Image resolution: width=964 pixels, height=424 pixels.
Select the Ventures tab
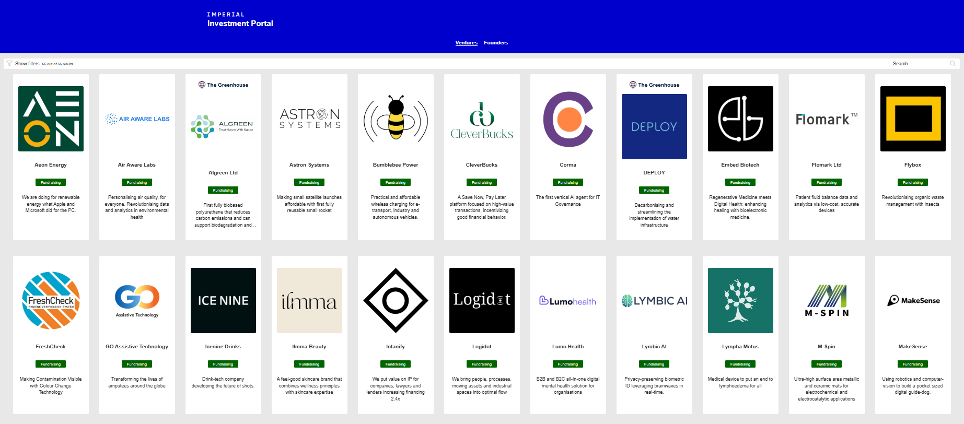coord(466,43)
